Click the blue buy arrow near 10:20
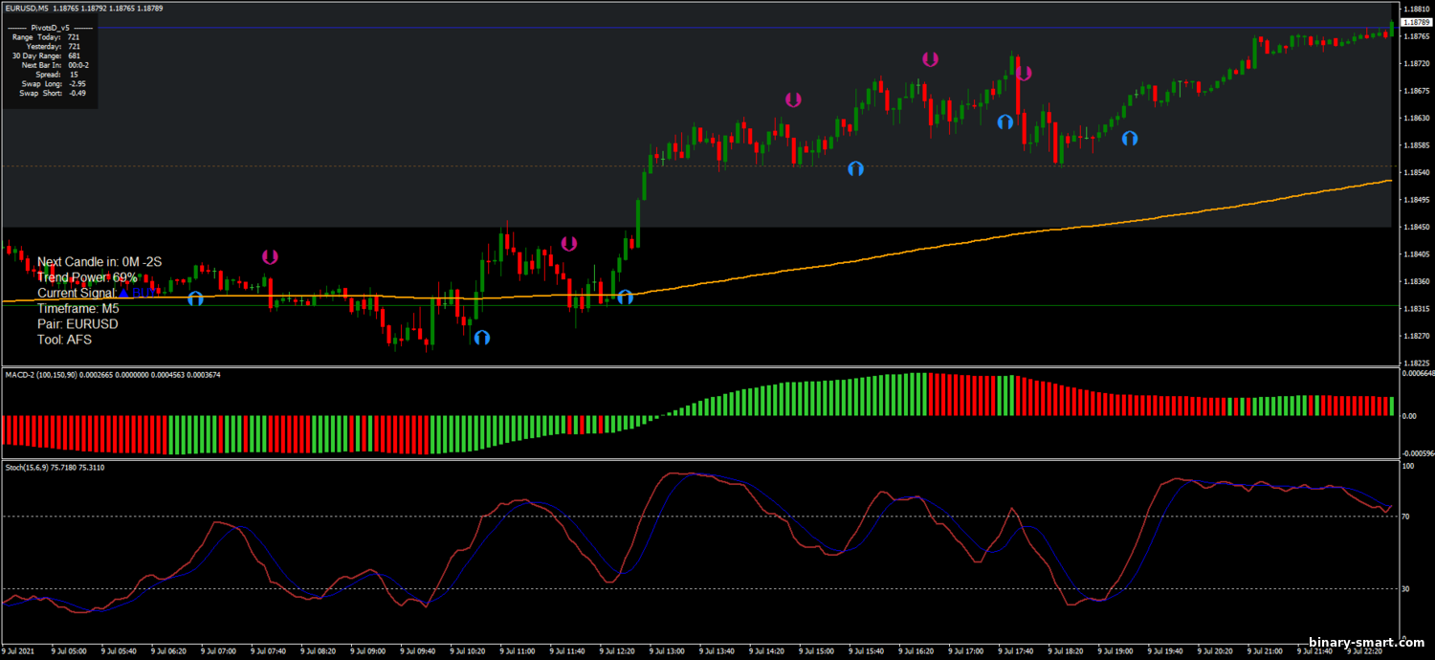The height and width of the screenshot is (660, 1435). (x=482, y=337)
